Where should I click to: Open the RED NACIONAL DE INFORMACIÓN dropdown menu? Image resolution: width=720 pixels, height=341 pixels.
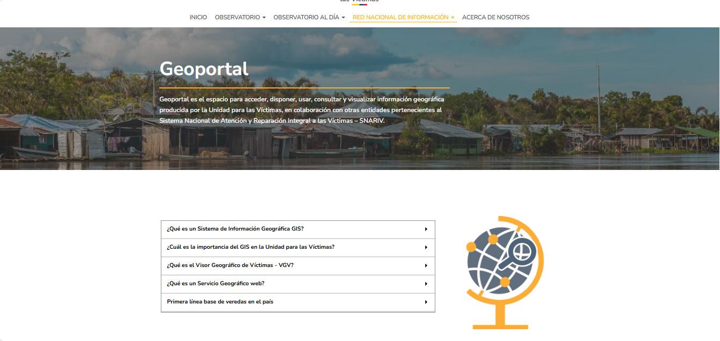pyautogui.click(x=403, y=17)
